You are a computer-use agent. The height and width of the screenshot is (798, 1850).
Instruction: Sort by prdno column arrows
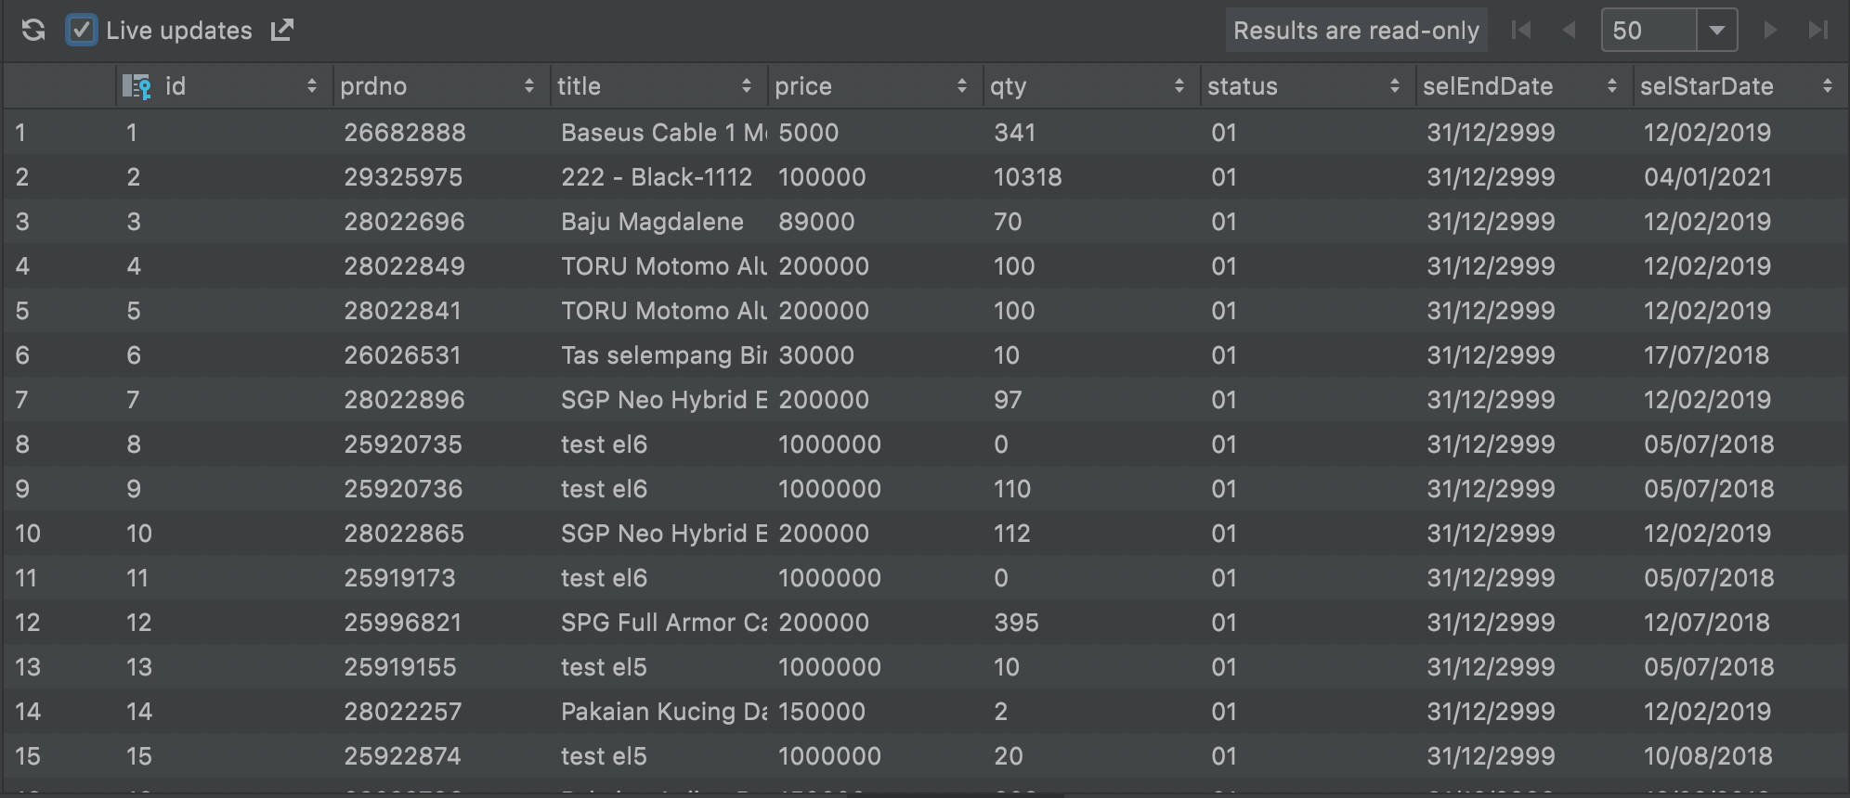(x=528, y=86)
